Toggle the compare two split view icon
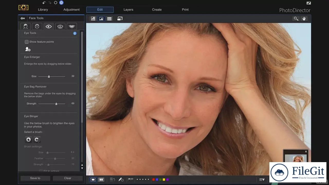The height and width of the screenshot is (185, 329). click(101, 180)
